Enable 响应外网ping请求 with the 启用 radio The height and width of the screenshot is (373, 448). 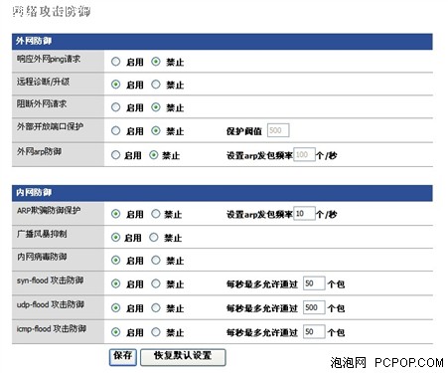click(x=115, y=62)
